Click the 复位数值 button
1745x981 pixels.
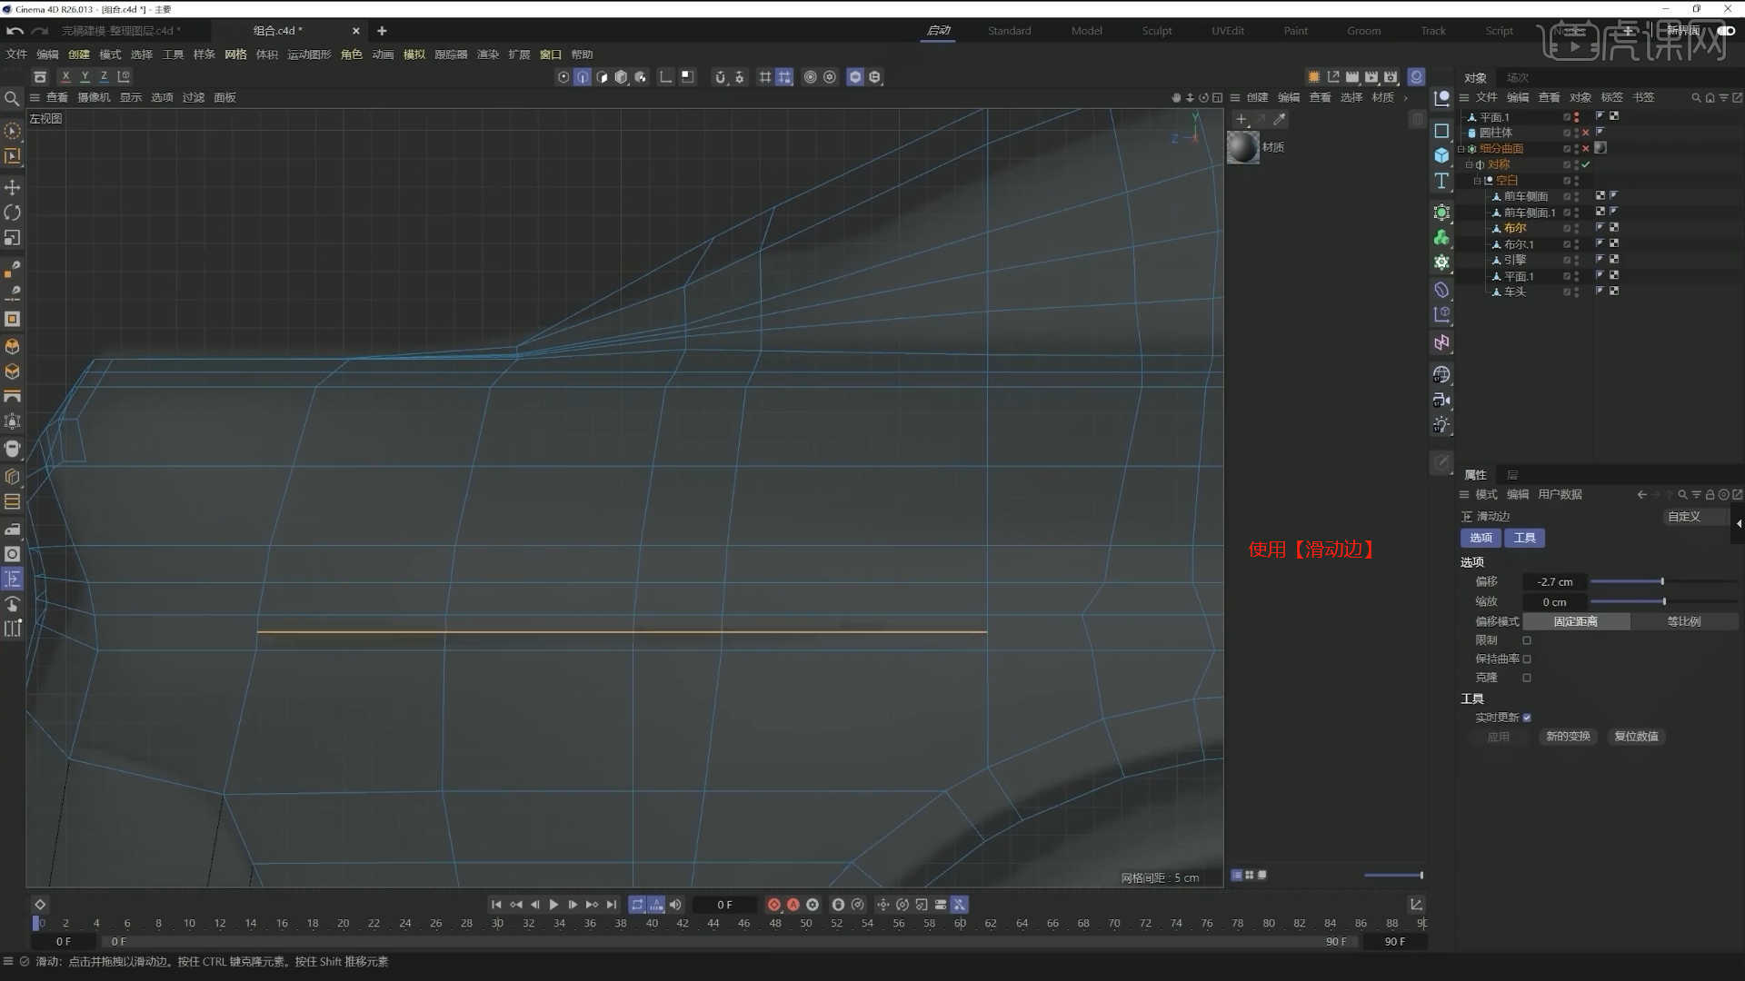click(1636, 737)
